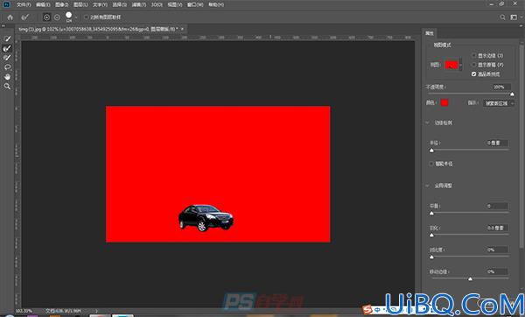Click the Shift Edge 0% value field
The image size is (525, 317).
tap(497, 271)
